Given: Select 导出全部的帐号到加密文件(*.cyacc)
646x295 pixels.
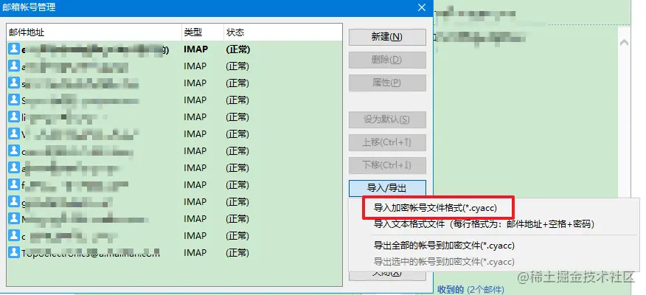Looking at the screenshot, I should [x=444, y=246].
